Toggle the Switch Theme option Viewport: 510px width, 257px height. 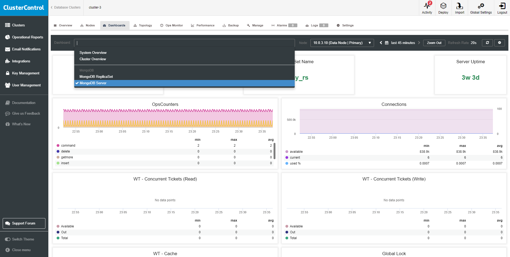[x=20, y=239]
